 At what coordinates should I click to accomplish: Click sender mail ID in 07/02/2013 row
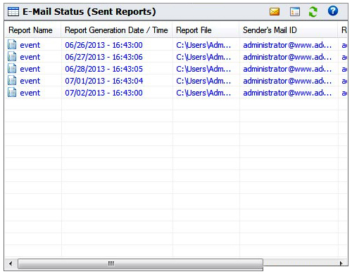point(287,93)
